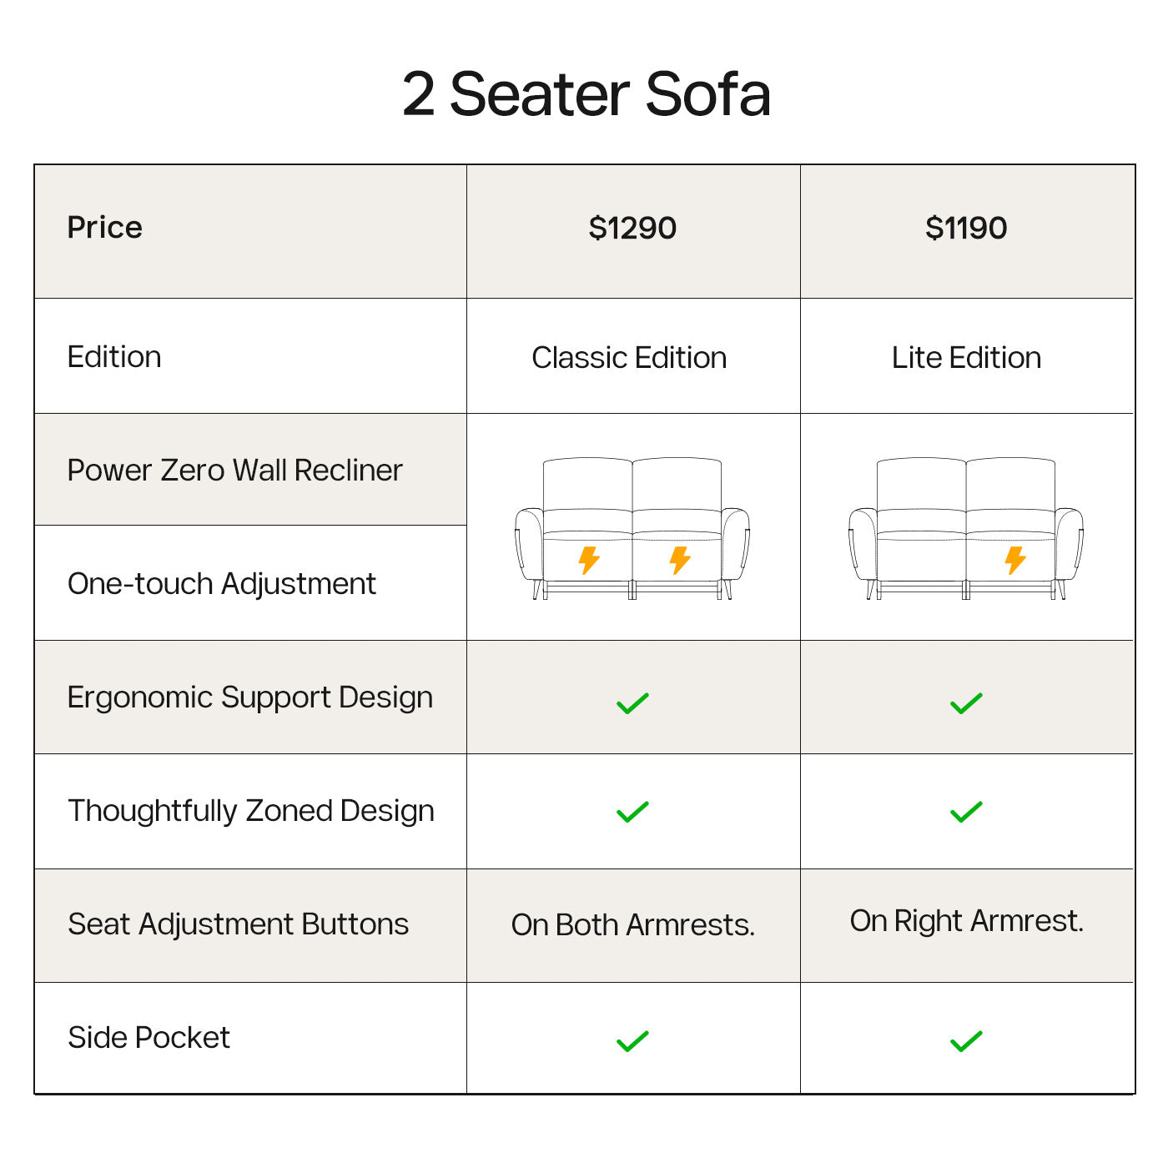
Task: Click Classic Edition Thoughtfully Zoned Design checkmark
Action: point(632,812)
